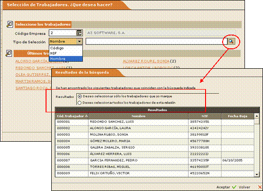Click the NIF column header

tap(205, 116)
